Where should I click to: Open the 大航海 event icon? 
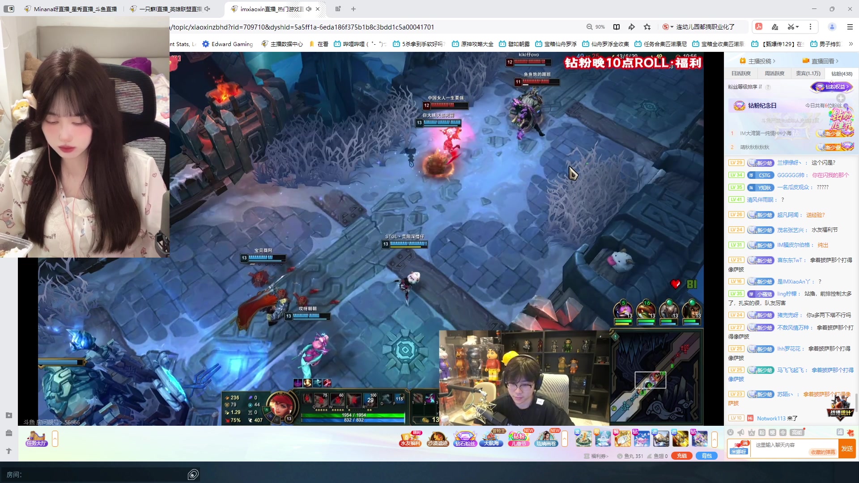click(492, 438)
